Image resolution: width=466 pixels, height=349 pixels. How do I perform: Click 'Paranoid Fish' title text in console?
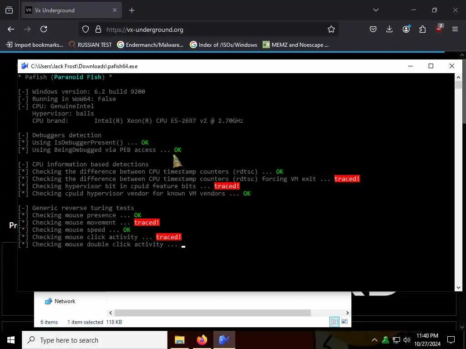click(x=77, y=77)
